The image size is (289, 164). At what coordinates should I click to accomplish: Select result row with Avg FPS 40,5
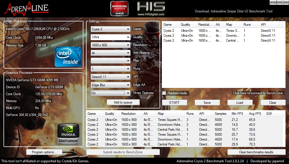click(x=184, y=125)
